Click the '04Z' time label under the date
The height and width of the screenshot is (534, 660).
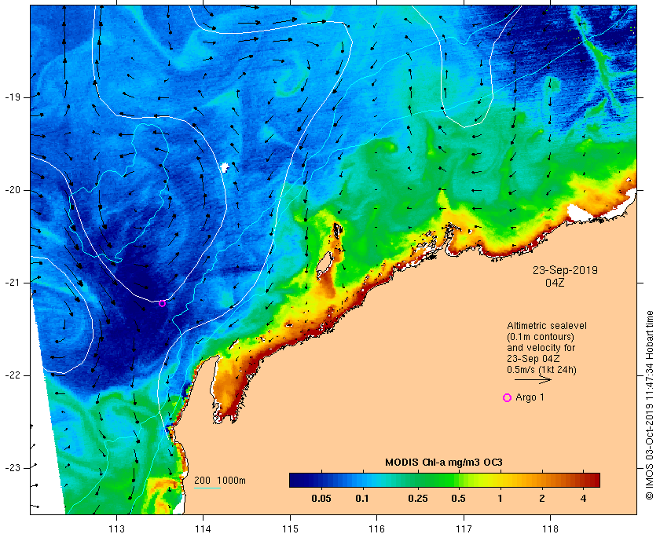click(x=555, y=283)
